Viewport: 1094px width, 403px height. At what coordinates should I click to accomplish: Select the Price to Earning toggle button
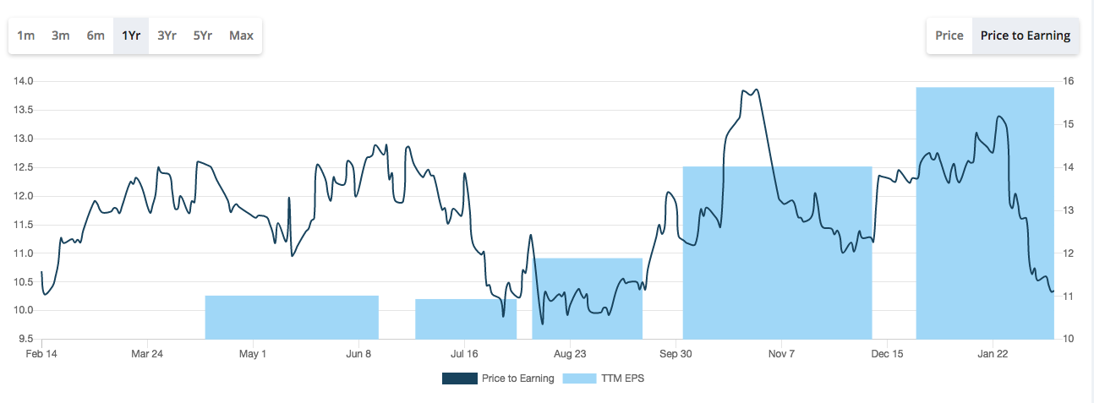pos(1026,35)
